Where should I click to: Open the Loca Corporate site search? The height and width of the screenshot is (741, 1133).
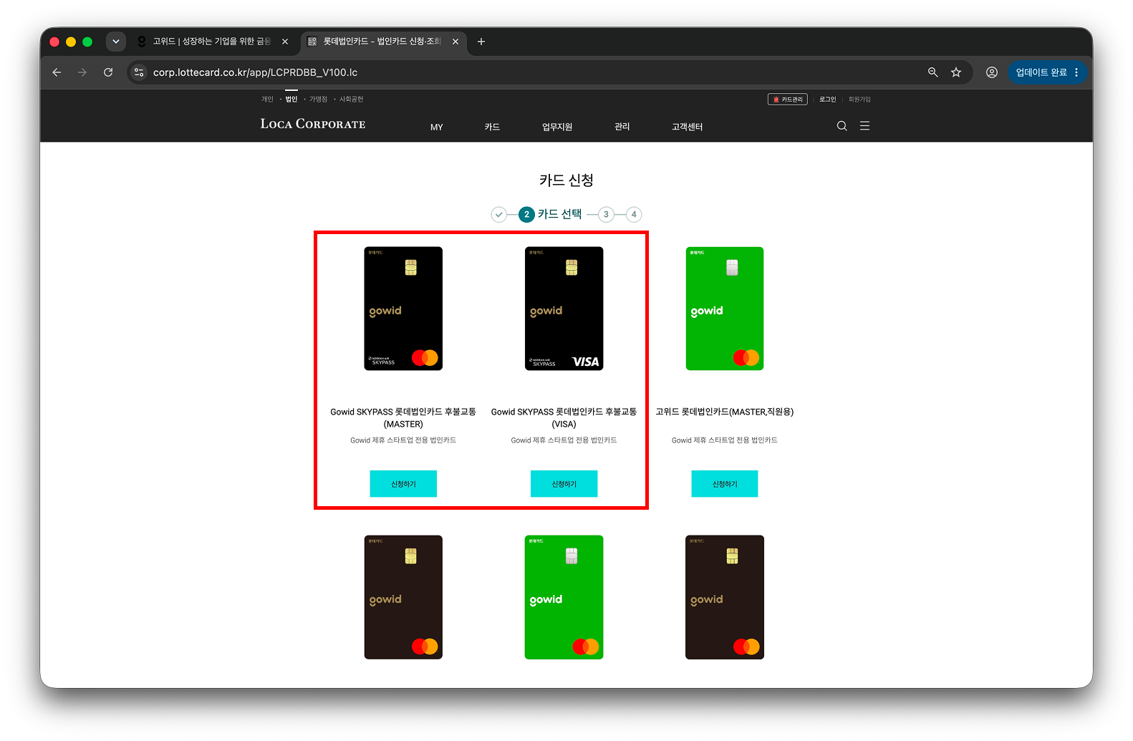point(842,126)
